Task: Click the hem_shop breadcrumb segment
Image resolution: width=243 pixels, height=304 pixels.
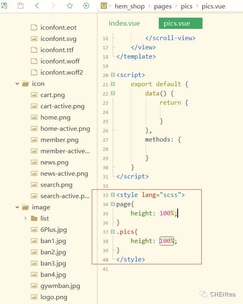Action: pyautogui.click(x=129, y=6)
